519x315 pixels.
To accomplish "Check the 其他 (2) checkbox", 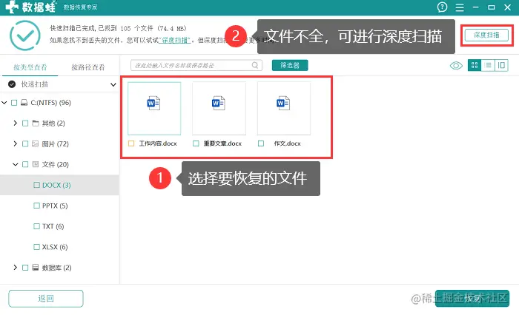I will coord(24,123).
